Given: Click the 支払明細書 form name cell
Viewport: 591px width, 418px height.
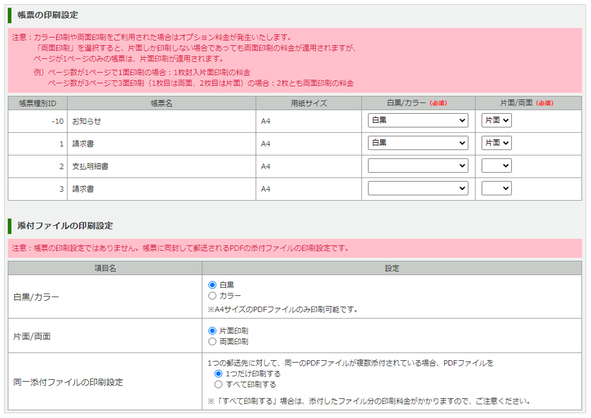Looking at the screenshot, I should (90, 166).
